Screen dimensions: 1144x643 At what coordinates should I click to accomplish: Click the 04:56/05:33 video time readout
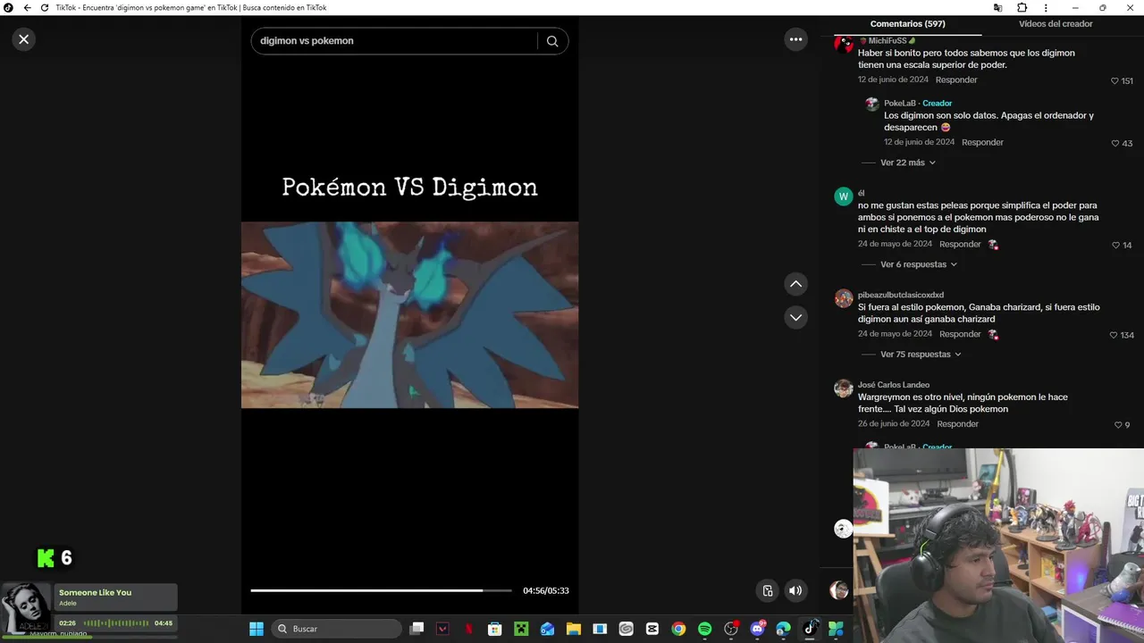click(546, 590)
